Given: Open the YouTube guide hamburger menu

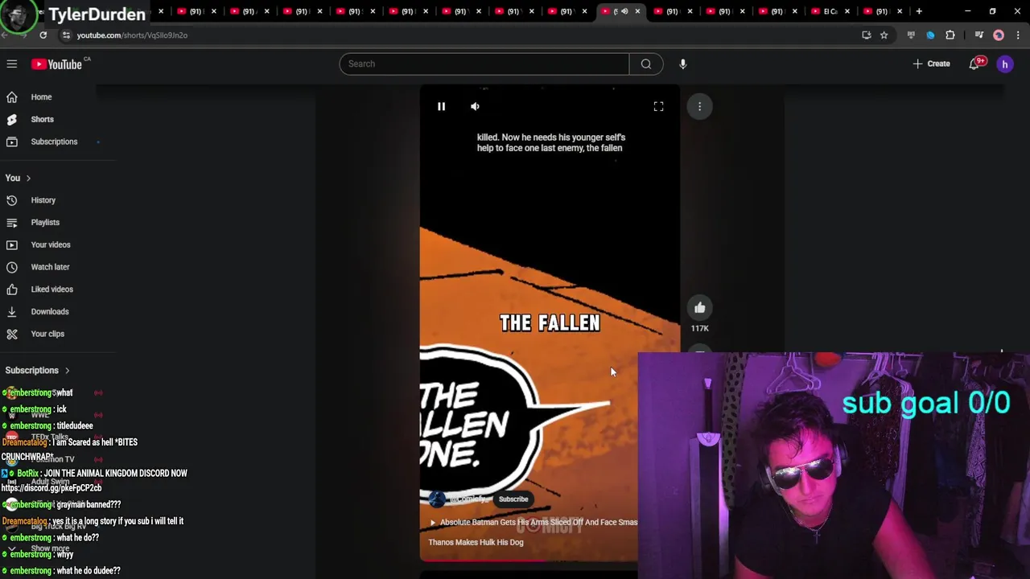Looking at the screenshot, I should 12,64.
